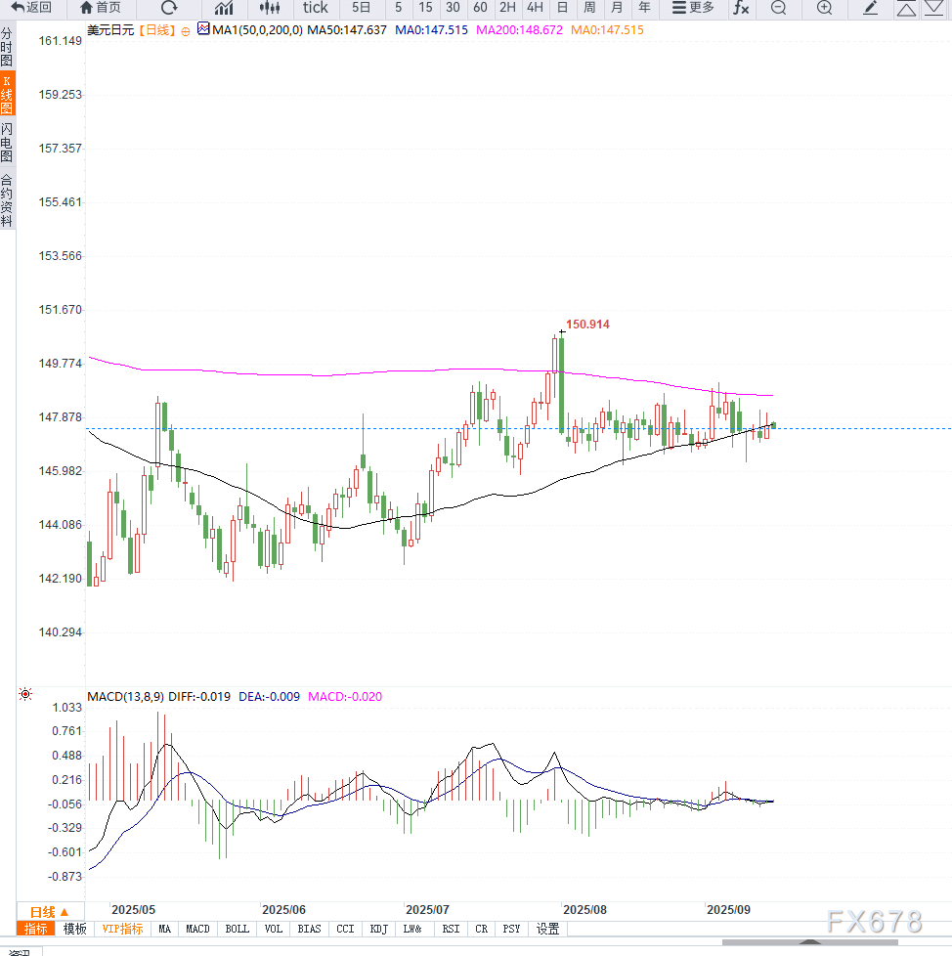The image size is (952, 956).
Task: Switch to the 闪电图 view
Action: (7, 143)
